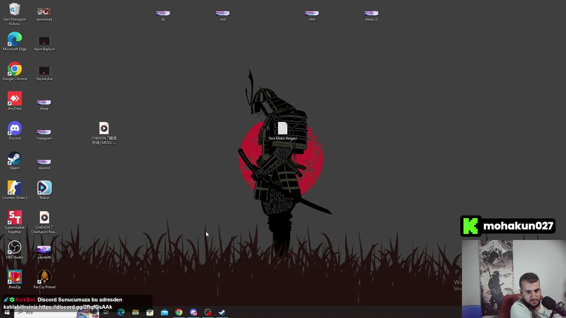The width and height of the screenshot is (566, 318).
Task: Select the Yayına Ara desktop file
Action: [44, 73]
